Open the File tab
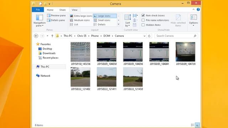 [x=38, y=10]
